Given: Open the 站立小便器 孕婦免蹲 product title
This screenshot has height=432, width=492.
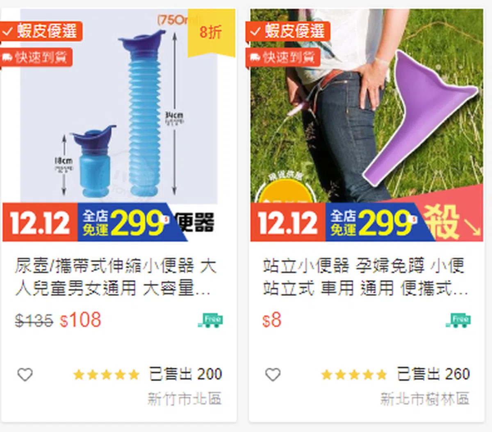Looking at the screenshot, I should [x=365, y=277].
